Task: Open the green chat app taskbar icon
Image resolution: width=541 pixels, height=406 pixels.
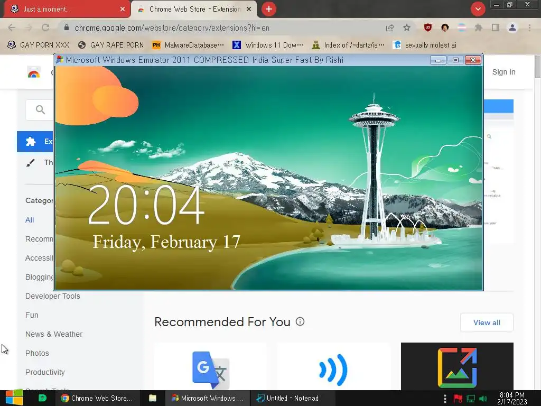Action: point(42,398)
